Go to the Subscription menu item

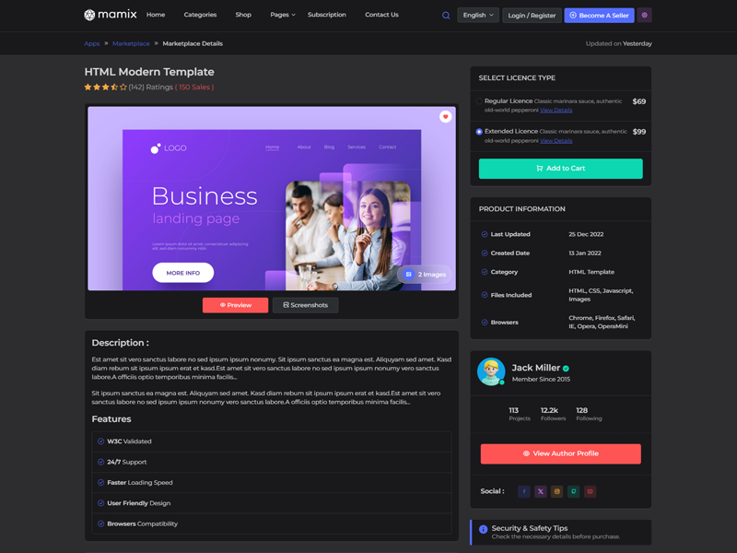(x=327, y=15)
